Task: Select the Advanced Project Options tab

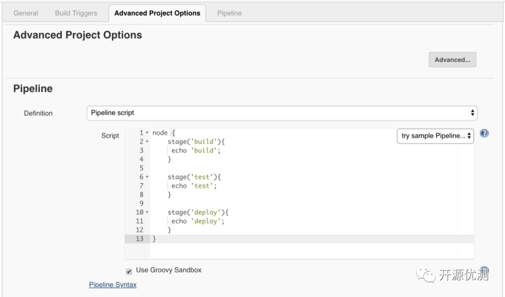Action: (157, 13)
